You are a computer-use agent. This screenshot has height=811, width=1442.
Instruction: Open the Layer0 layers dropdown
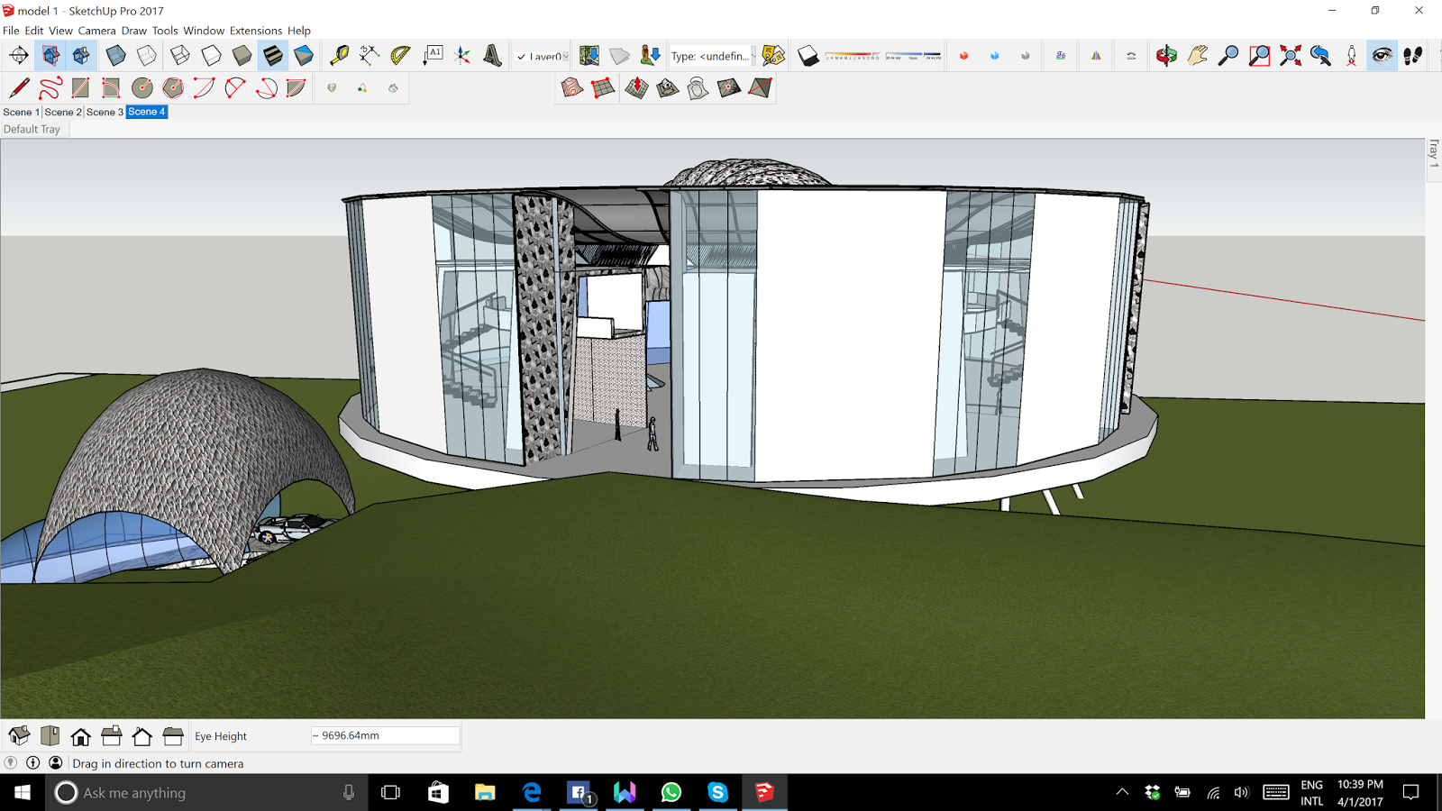tap(567, 55)
